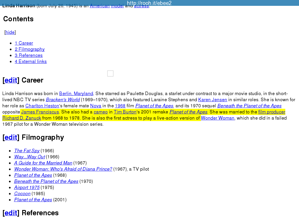Go to 4 External links entry
Viewport: 299px width, 224px height.
click(31, 62)
